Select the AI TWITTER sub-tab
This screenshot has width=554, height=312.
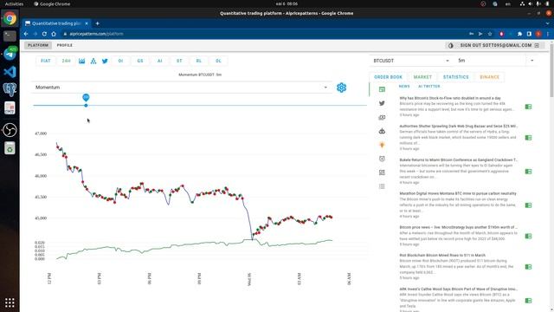(x=429, y=87)
